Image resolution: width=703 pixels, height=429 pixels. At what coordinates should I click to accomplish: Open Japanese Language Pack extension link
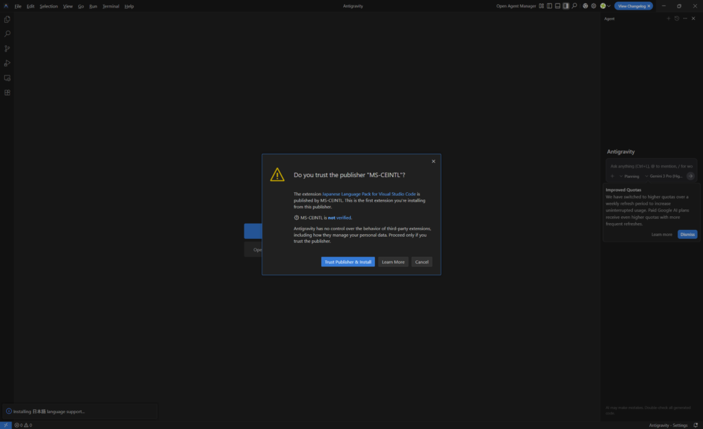(x=369, y=194)
